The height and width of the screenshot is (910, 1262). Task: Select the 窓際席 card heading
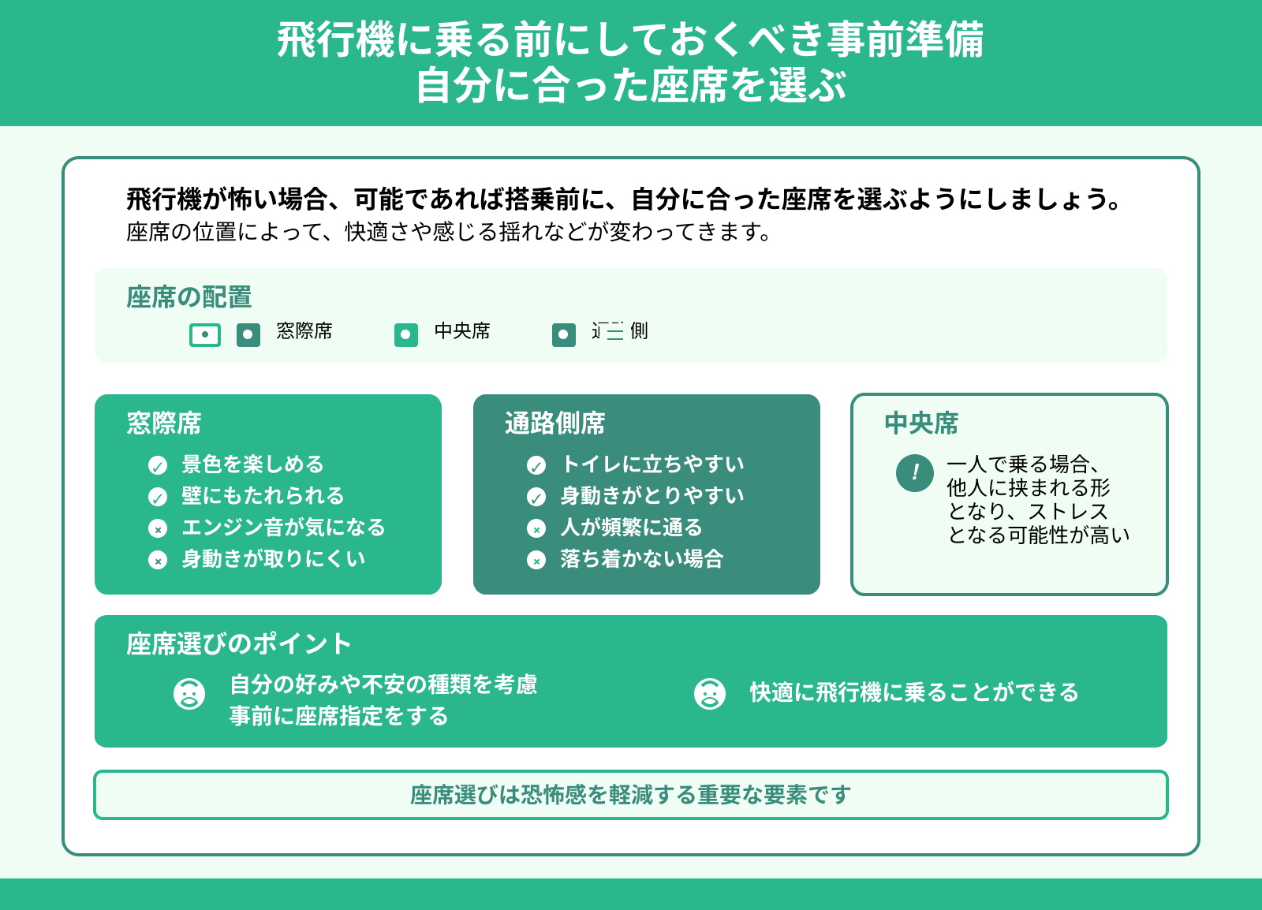(164, 423)
